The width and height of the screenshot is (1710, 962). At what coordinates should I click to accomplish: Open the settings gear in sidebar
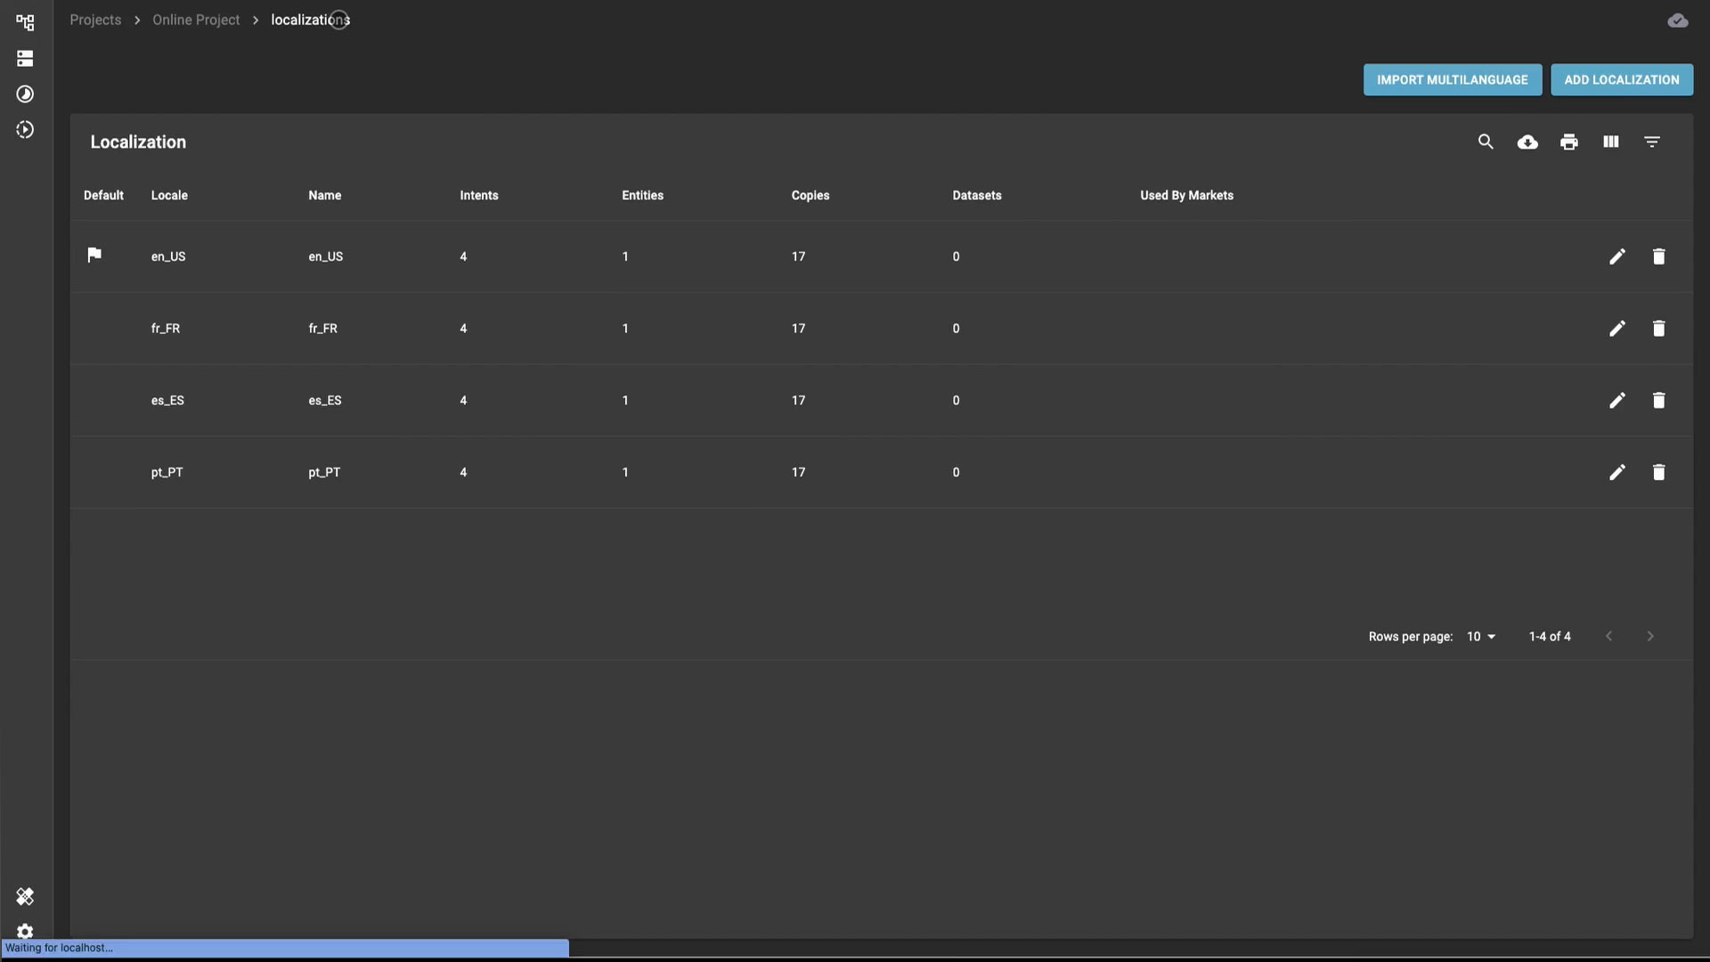(25, 931)
